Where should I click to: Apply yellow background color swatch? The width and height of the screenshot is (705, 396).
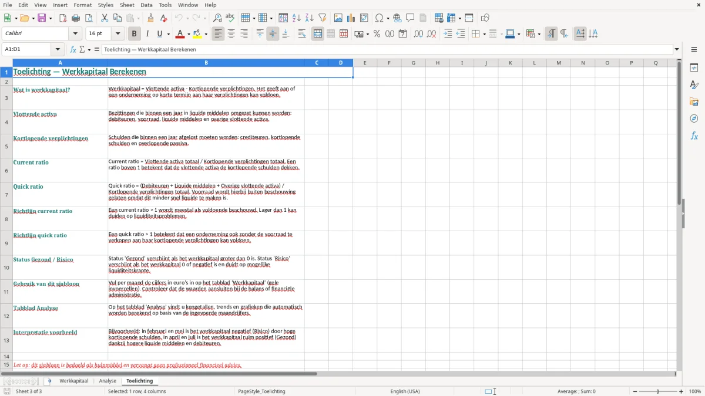[x=198, y=34]
